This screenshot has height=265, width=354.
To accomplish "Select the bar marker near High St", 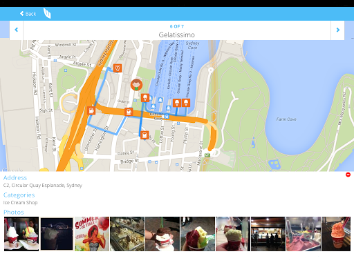I will pyautogui.click(x=91, y=110).
